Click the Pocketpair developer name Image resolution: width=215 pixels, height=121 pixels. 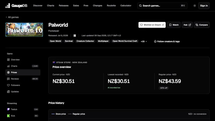pyautogui.click(x=53, y=31)
